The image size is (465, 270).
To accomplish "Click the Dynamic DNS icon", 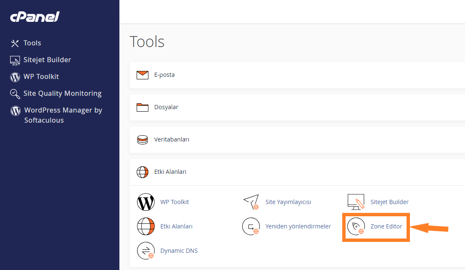I will point(145,251).
